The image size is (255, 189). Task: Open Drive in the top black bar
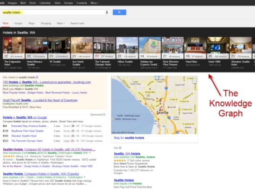(32, 3)
